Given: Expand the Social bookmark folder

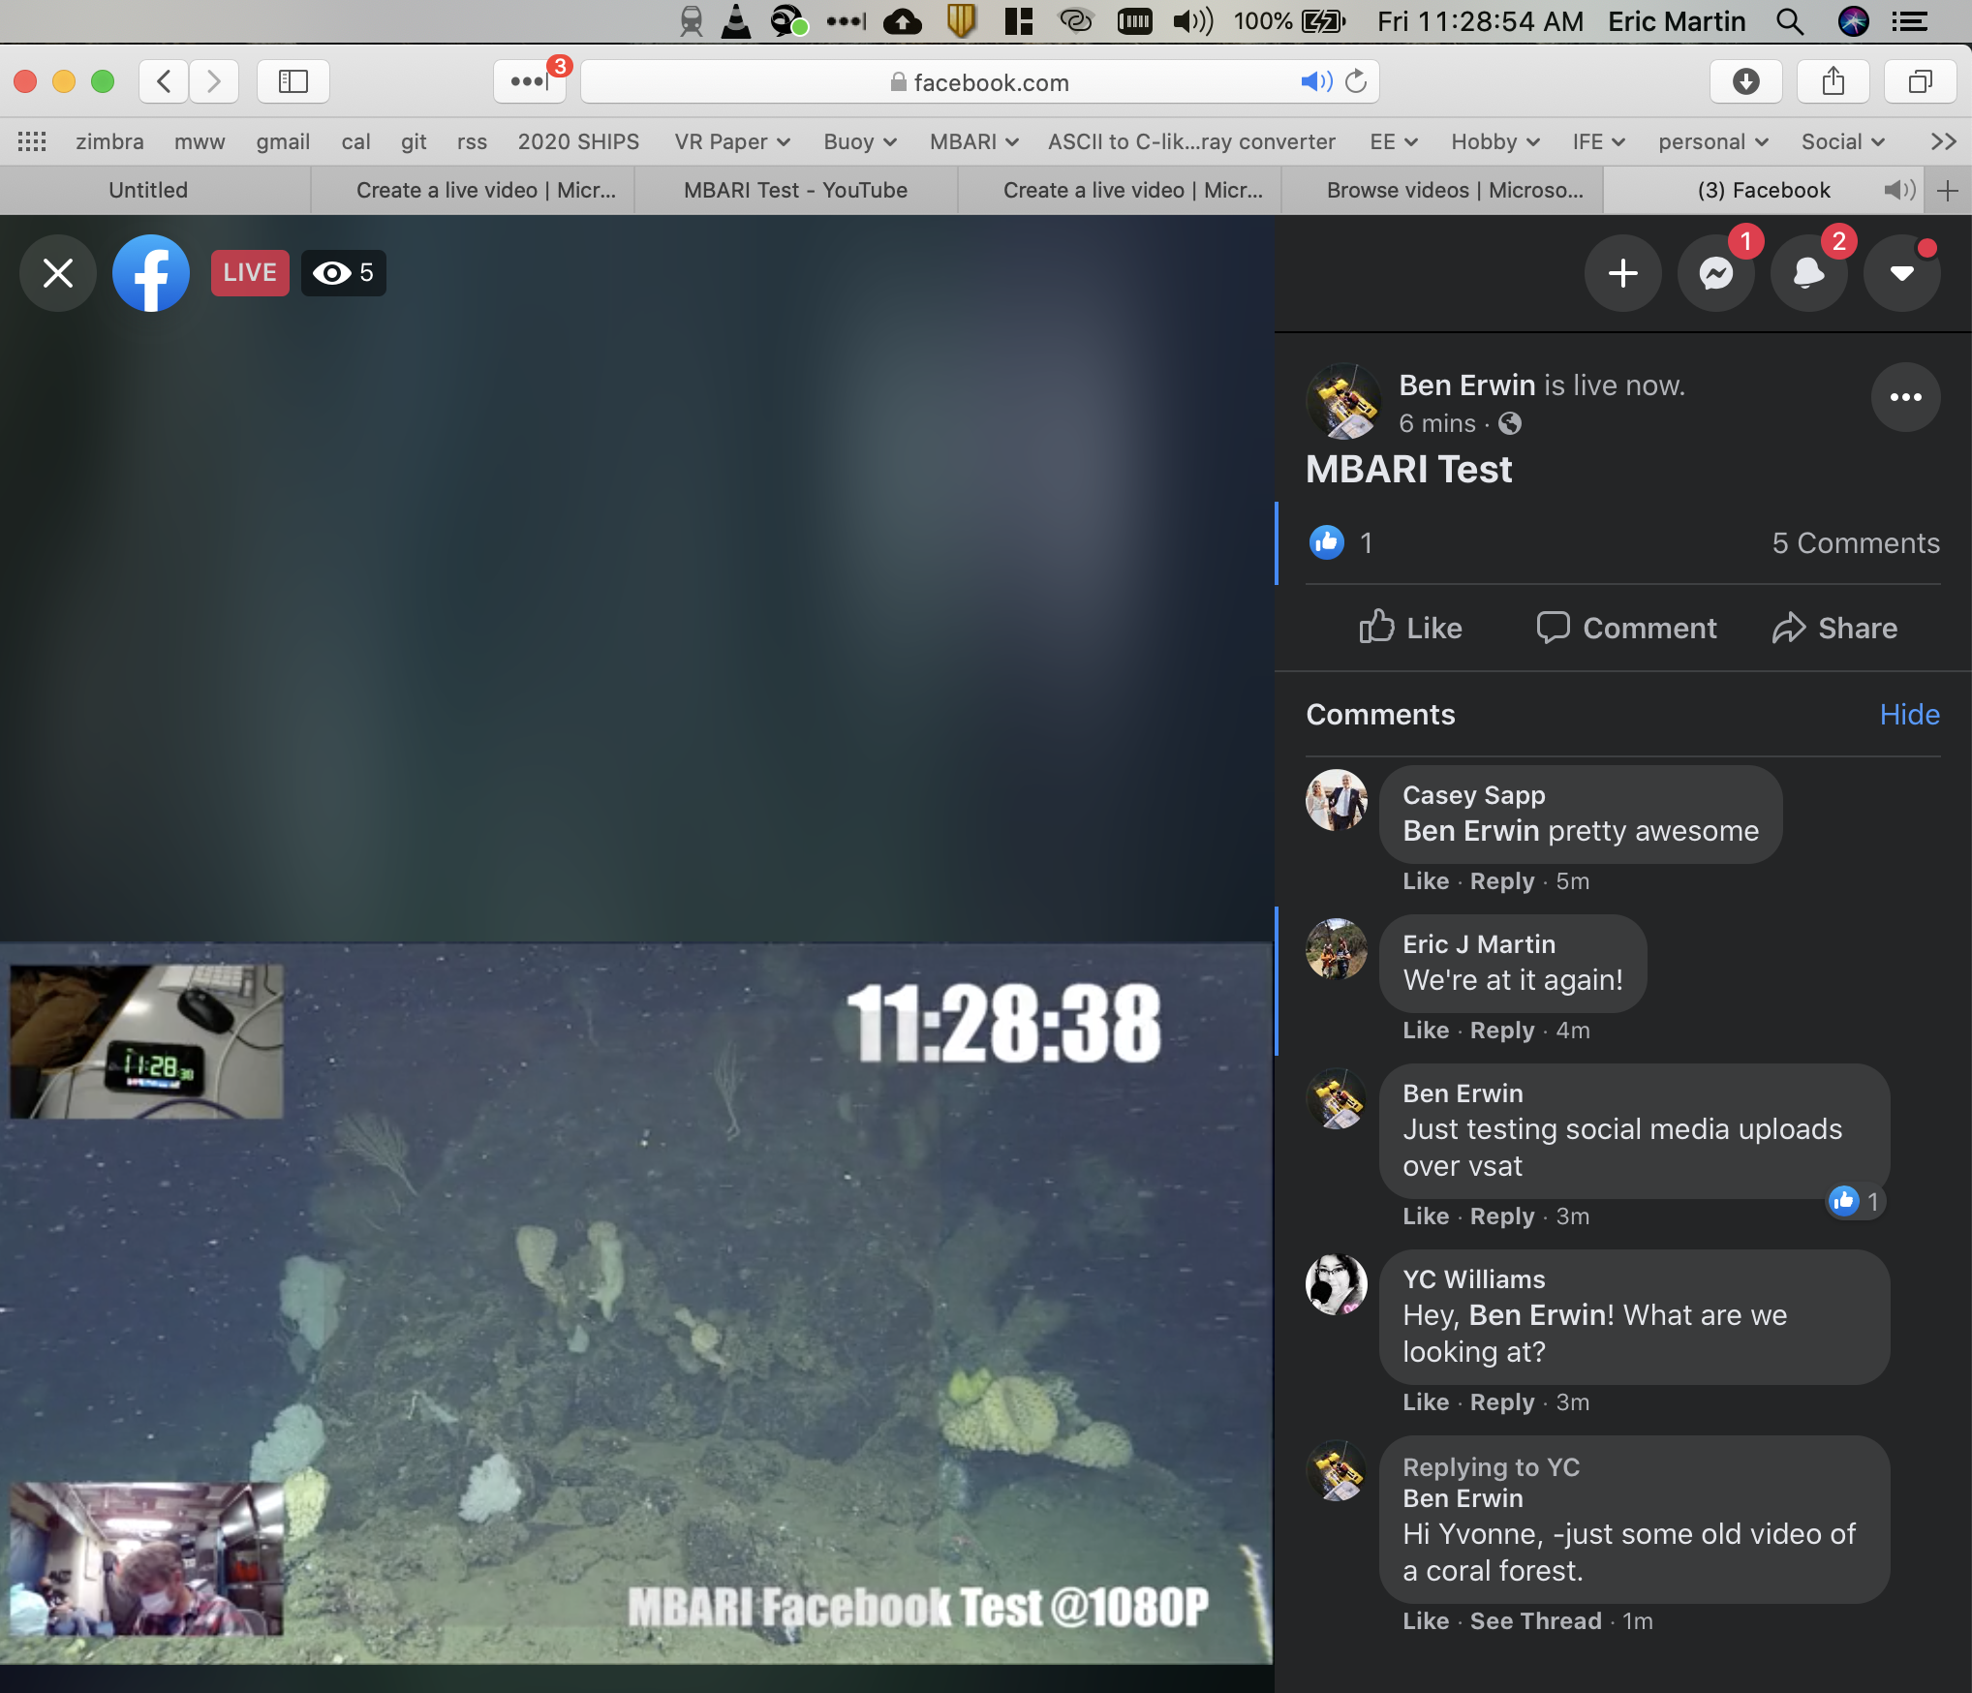Looking at the screenshot, I should point(1843,141).
